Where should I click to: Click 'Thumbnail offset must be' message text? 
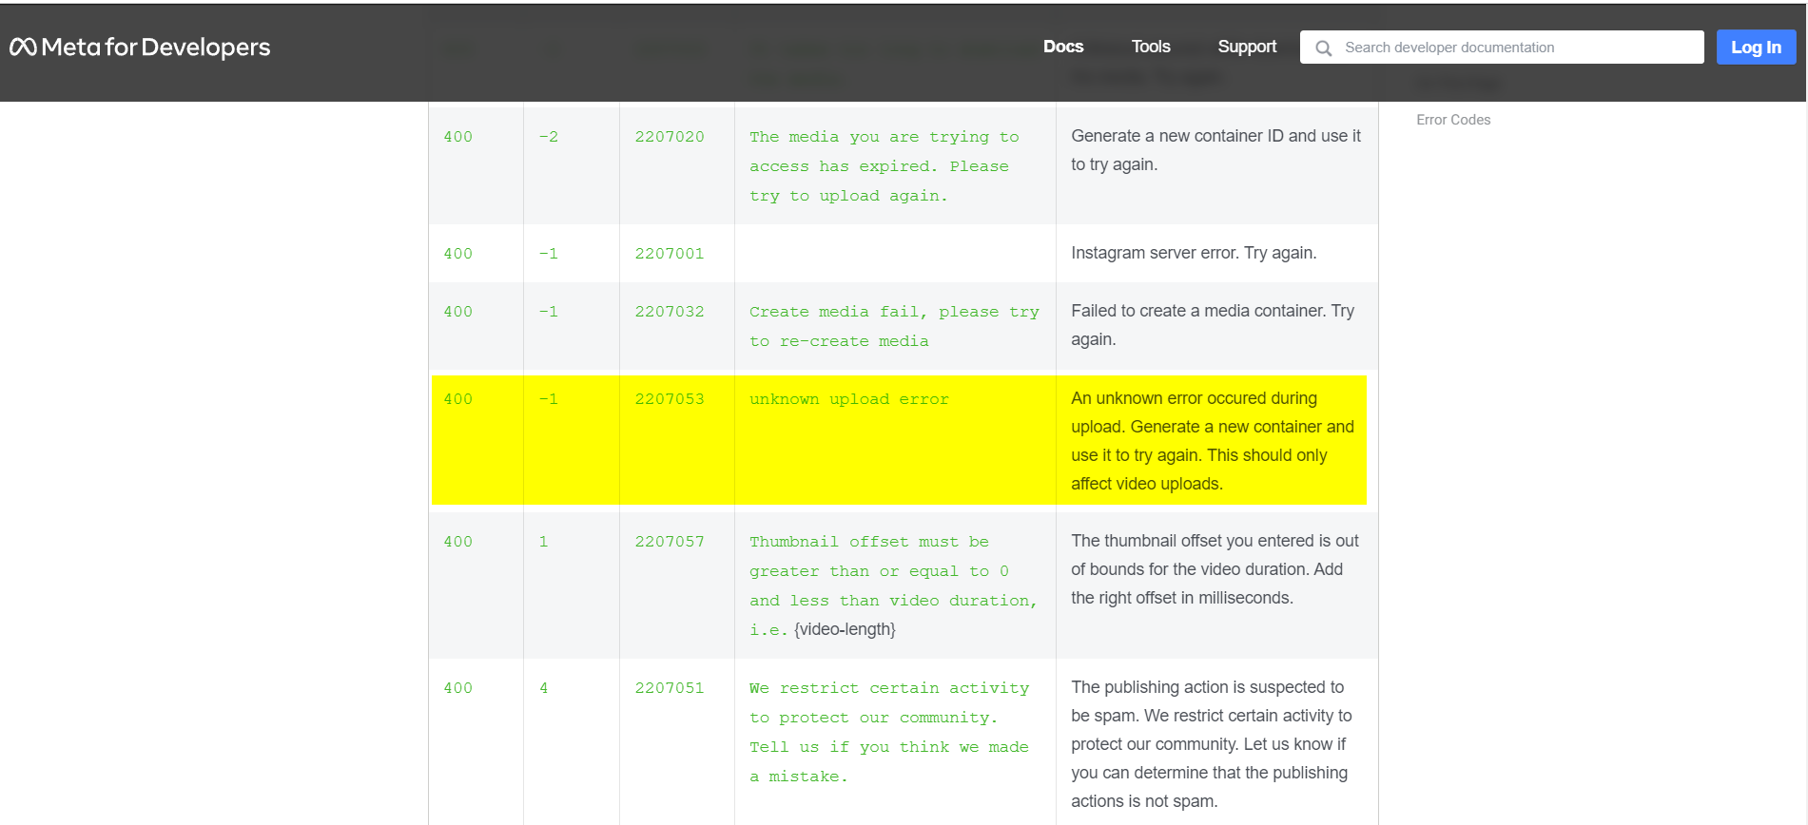pos(893,585)
